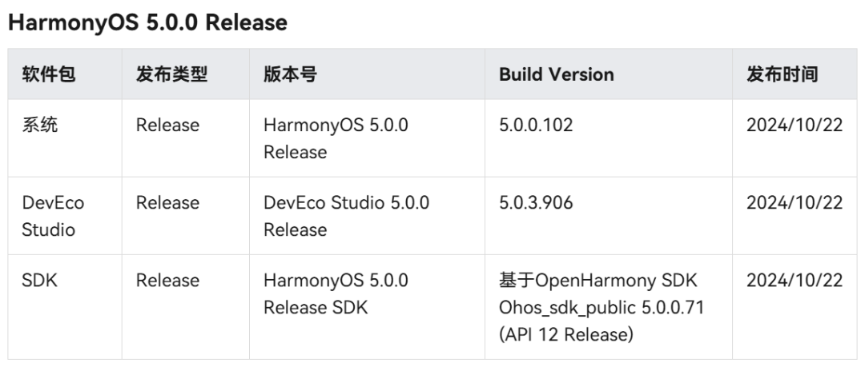Click the Ohos_sdk_public 5.0.0.71 build text
Viewport: 865px width, 371px height.
point(601,307)
